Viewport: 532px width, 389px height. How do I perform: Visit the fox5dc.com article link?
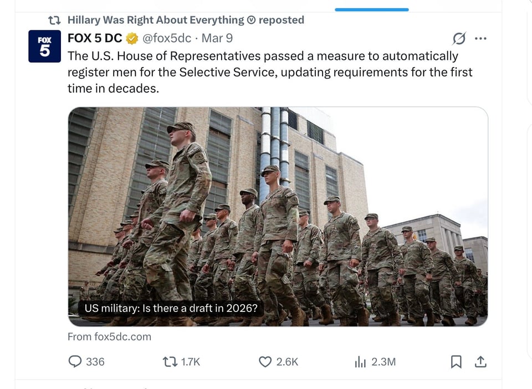tap(109, 336)
